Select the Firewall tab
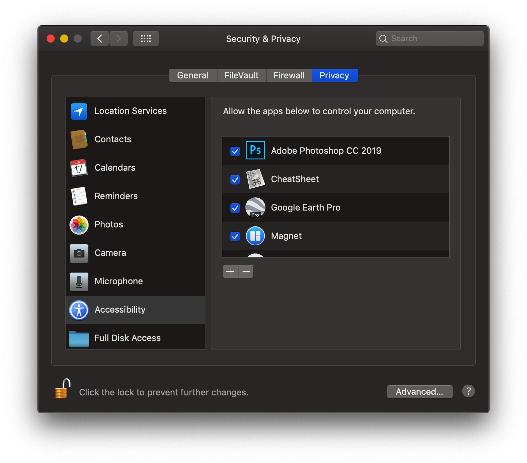Screen dimensions: 527x463 point(289,75)
